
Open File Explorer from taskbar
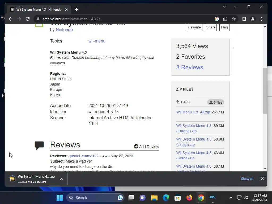tap(154, 198)
